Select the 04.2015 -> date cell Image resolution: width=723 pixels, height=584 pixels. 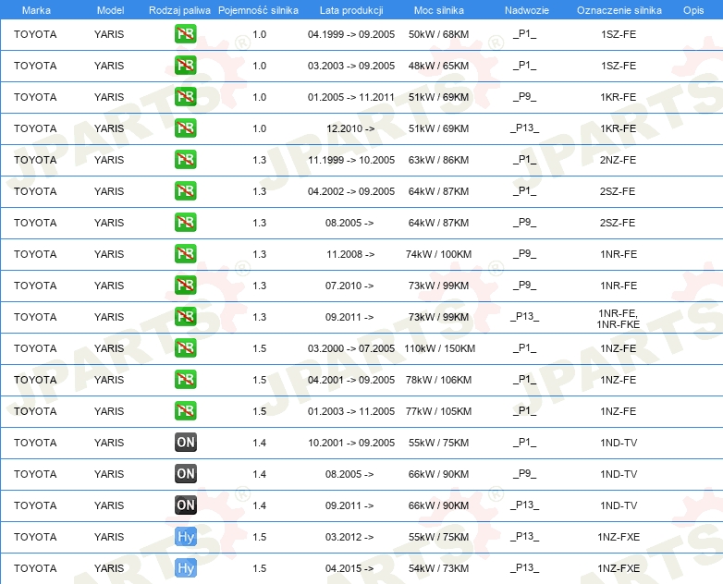coord(349,568)
